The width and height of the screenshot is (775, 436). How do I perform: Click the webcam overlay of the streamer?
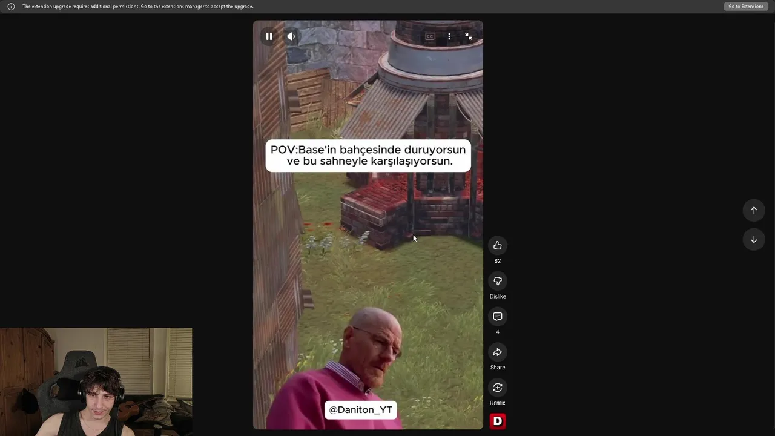96,382
